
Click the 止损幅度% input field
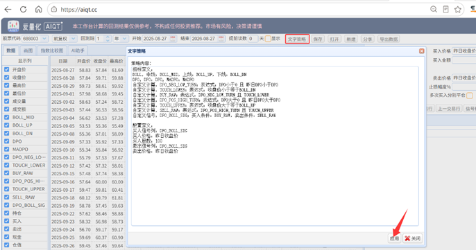click(464, 87)
